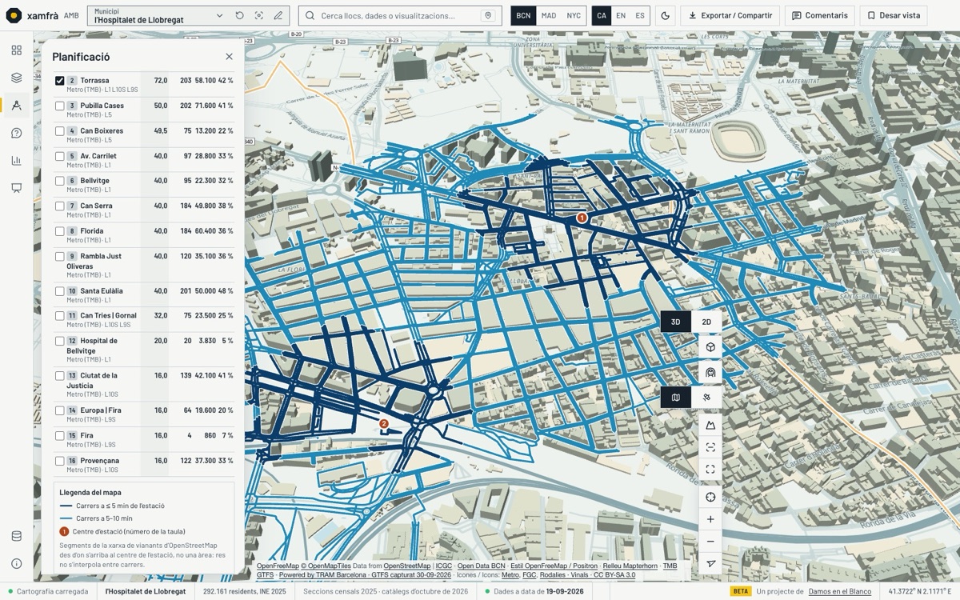960x600 pixels.
Task: Toggle the 3D buildings cube icon
Action: pyautogui.click(x=710, y=347)
